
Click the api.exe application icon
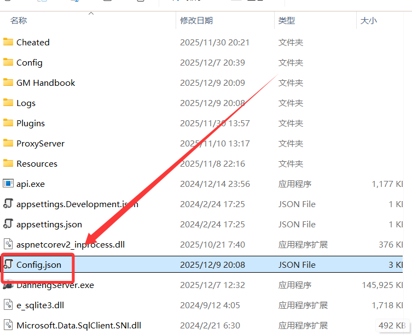point(8,184)
